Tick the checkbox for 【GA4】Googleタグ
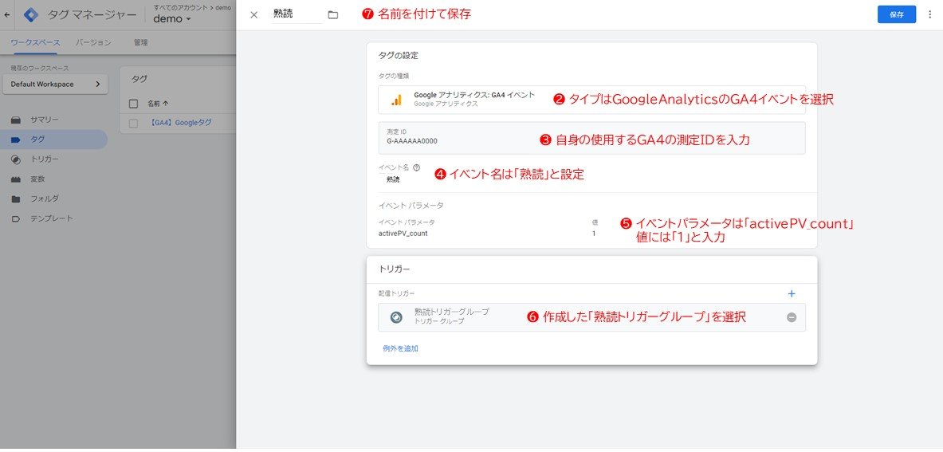This screenshot has width=943, height=452. tap(133, 123)
